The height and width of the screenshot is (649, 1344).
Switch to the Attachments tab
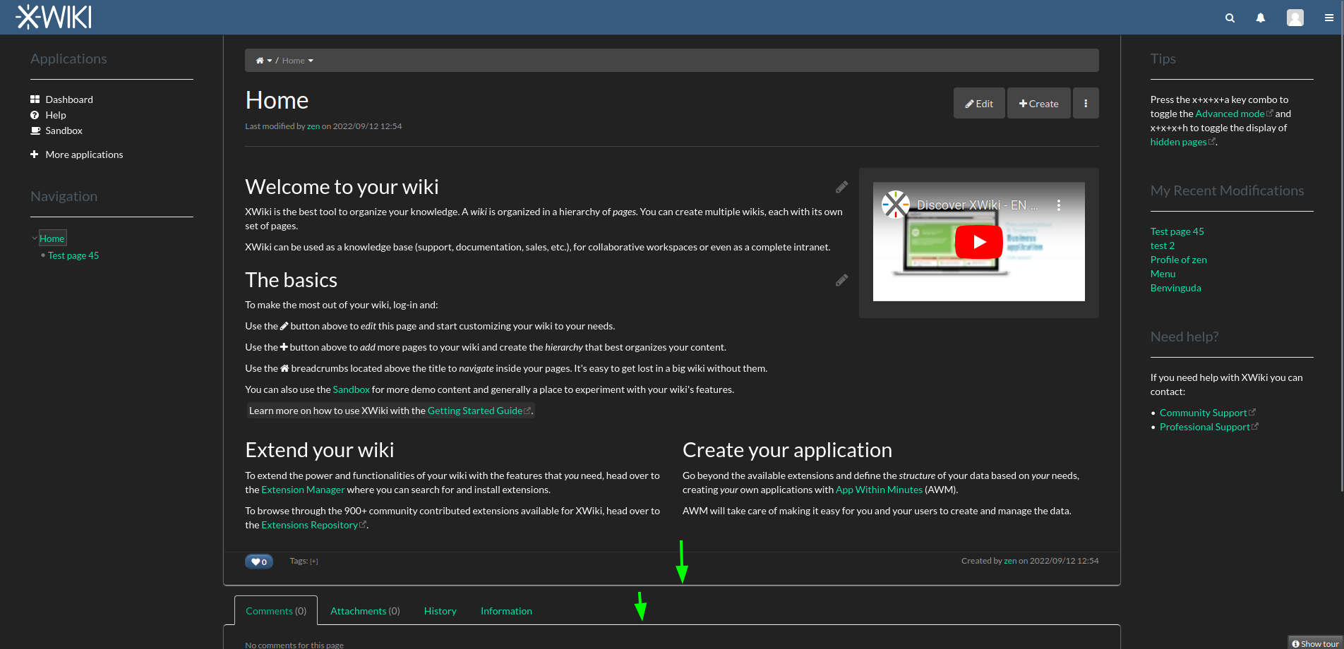point(365,611)
